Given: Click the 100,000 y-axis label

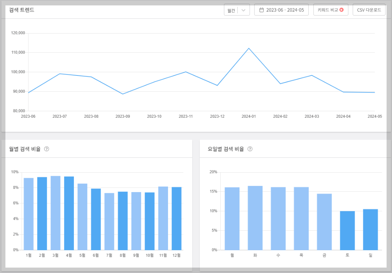Looking at the screenshot, I should tap(18, 72).
